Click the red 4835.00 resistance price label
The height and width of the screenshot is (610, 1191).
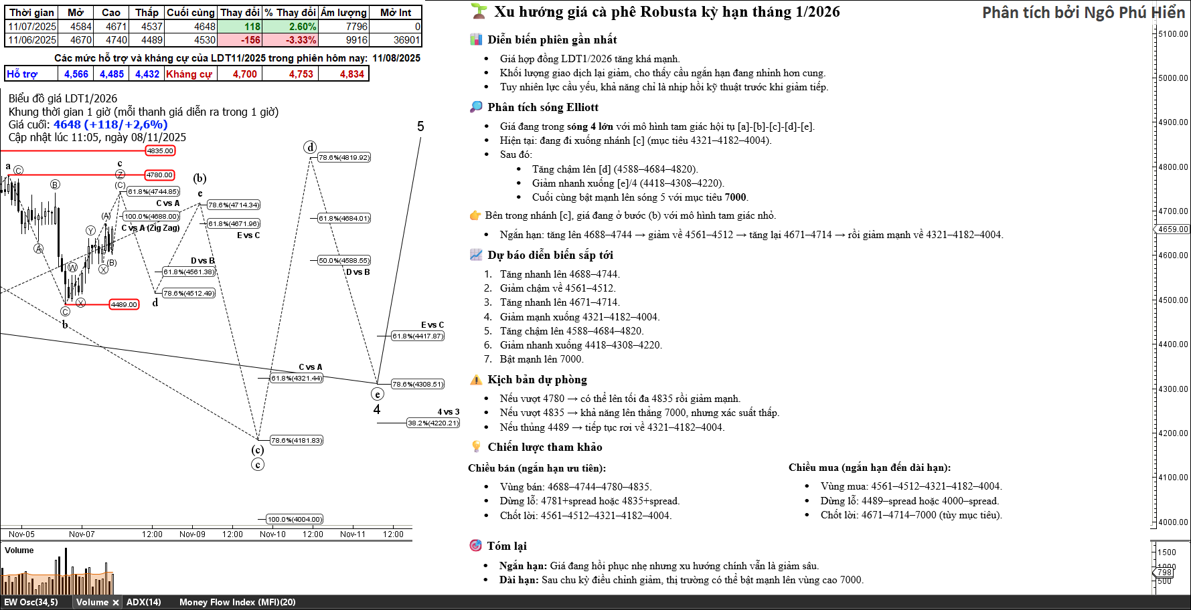pos(160,151)
